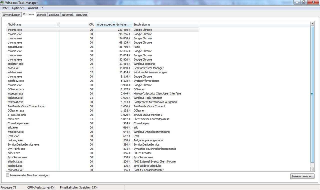
Task: Click the 2.172 K CCleaner memory value
Action: point(125,89)
